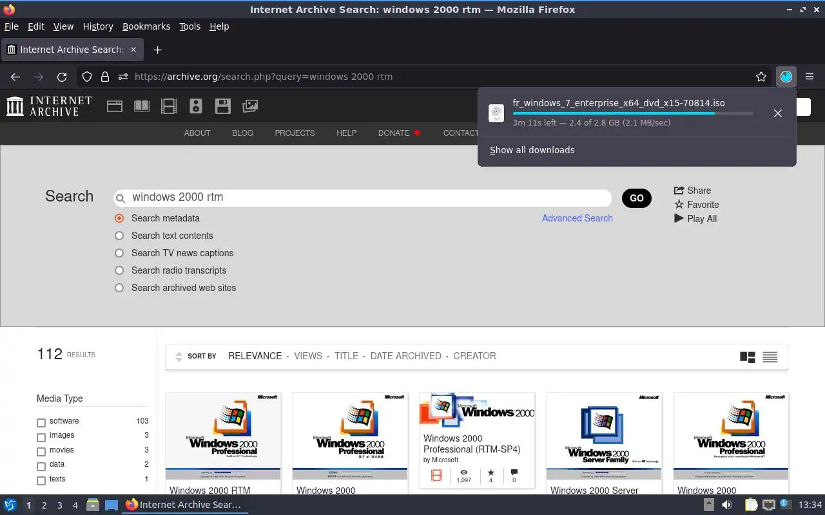Image resolution: width=825 pixels, height=515 pixels.
Task: Open Windows 2000 RTM result thumbnail
Action: tap(223, 436)
